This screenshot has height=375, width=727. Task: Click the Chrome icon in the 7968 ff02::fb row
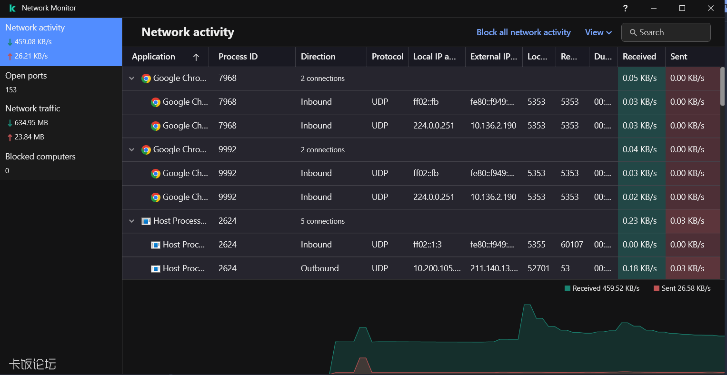click(x=156, y=102)
